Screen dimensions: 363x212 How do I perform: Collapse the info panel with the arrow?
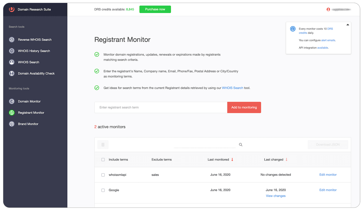(348, 25)
